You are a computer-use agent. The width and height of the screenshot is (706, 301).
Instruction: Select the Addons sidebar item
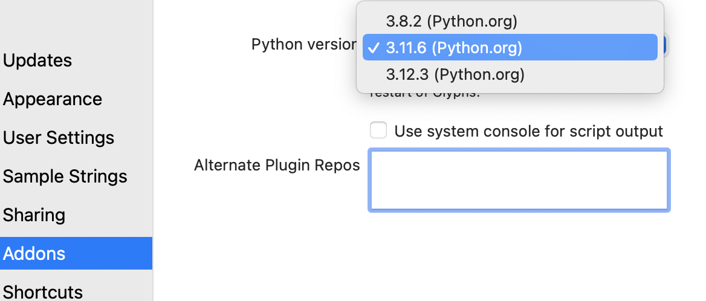coord(76,253)
